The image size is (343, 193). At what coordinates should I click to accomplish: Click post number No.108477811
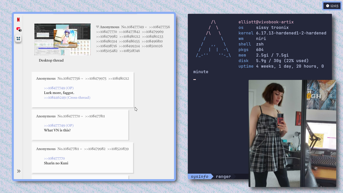[x=68, y=149]
